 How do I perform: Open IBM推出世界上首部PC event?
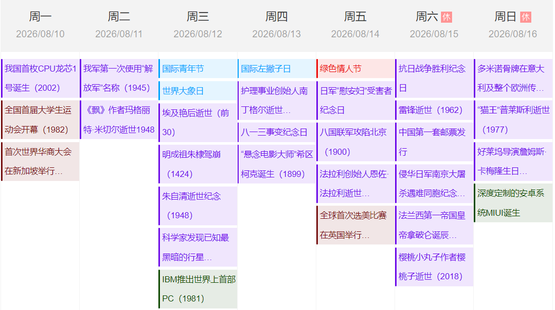pos(198,289)
